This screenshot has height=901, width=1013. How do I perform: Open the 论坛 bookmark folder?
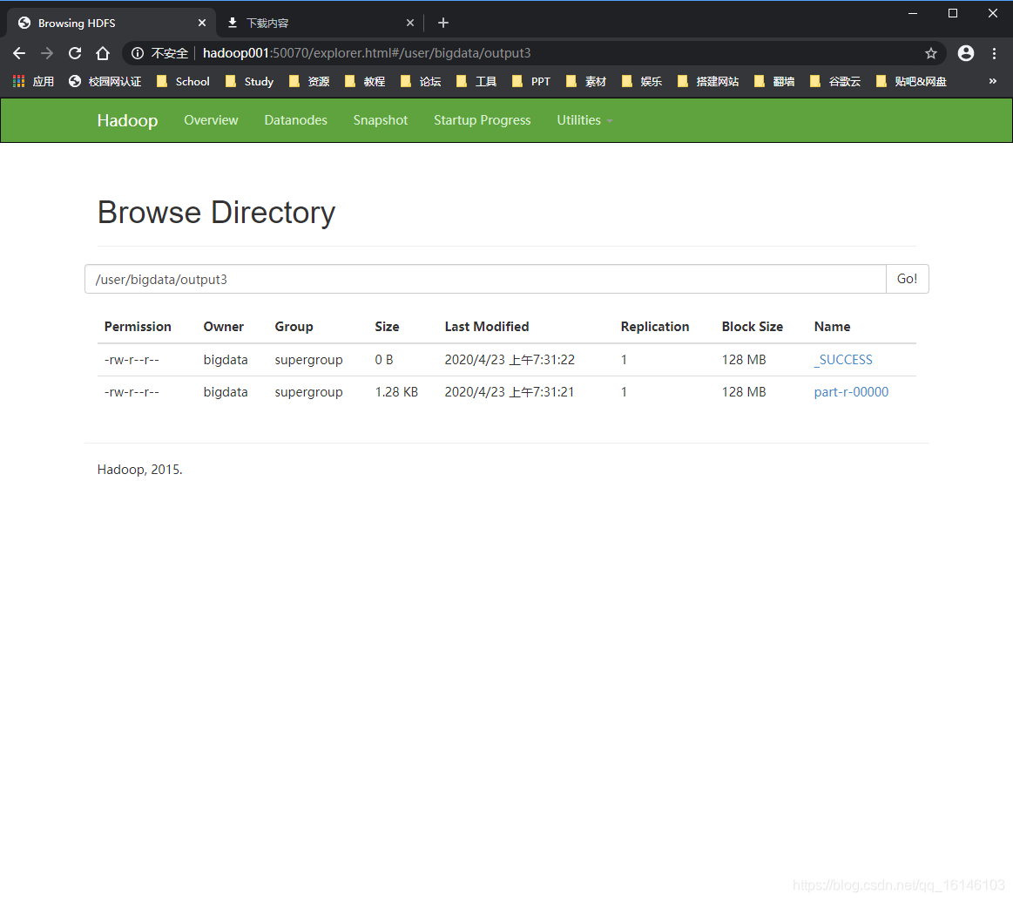tap(421, 81)
